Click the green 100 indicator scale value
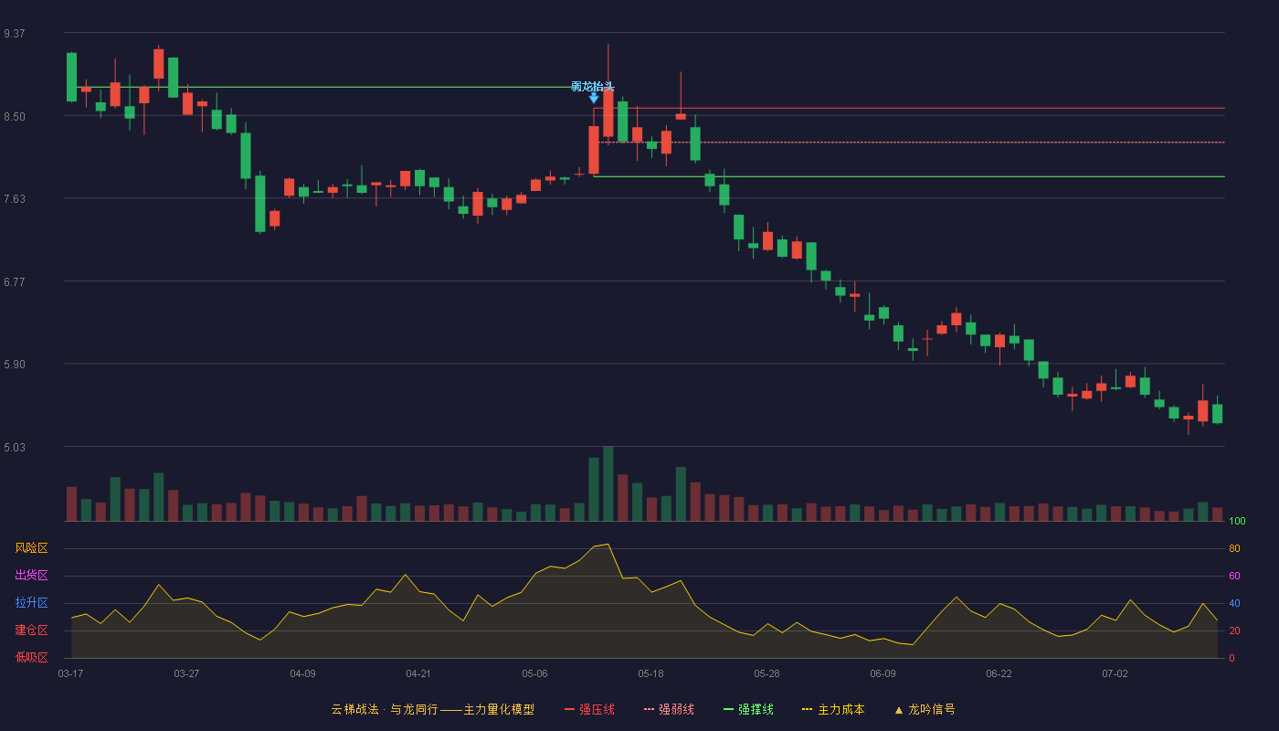Image resolution: width=1279 pixels, height=731 pixels. point(1237,522)
